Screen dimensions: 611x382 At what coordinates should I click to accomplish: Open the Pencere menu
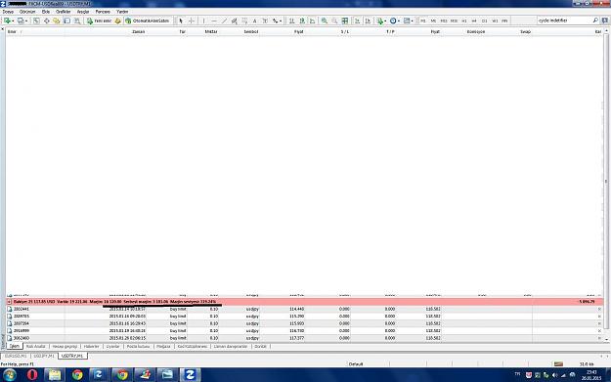click(103, 12)
